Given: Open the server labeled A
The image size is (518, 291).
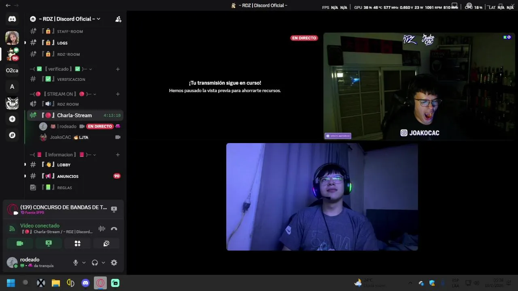Looking at the screenshot, I should tap(12, 86).
